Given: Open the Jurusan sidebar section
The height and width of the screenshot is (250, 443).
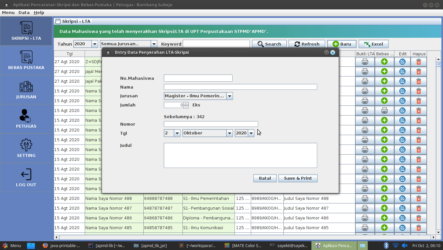Looking at the screenshot, I should tap(26, 90).
